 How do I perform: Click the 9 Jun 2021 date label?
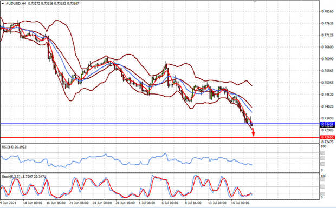pyautogui.click(x=8, y=203)
